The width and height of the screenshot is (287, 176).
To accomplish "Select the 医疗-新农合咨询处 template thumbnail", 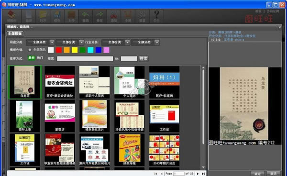I will click(60, 82).
